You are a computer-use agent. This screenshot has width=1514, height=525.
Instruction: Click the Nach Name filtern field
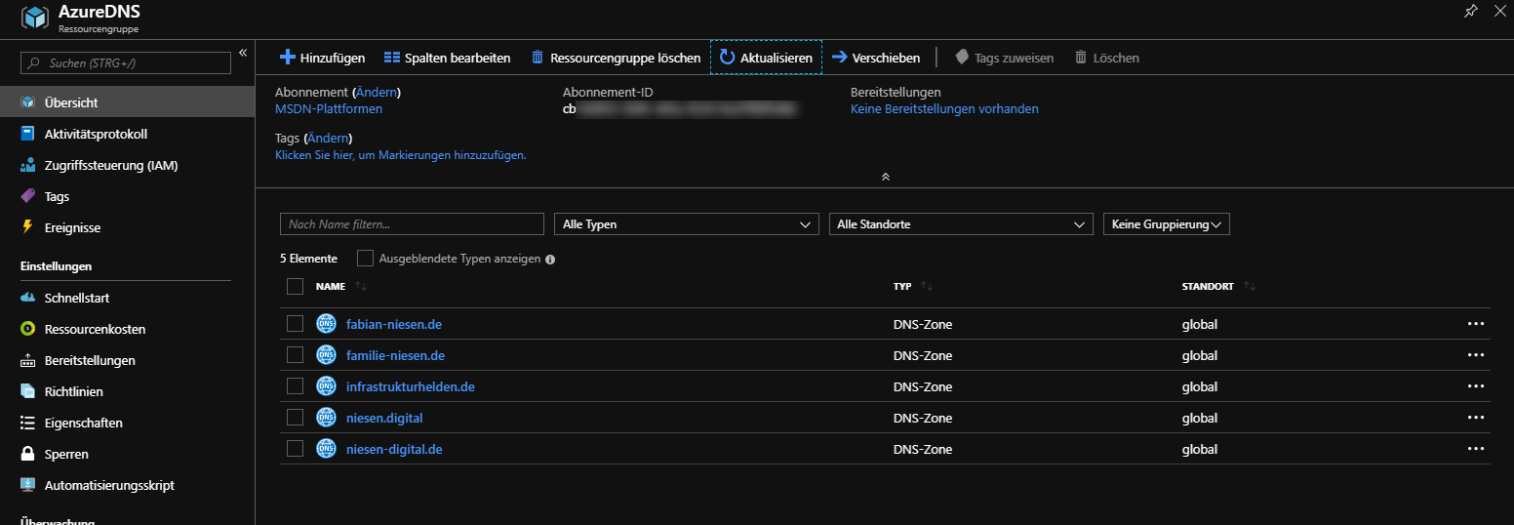412,224
